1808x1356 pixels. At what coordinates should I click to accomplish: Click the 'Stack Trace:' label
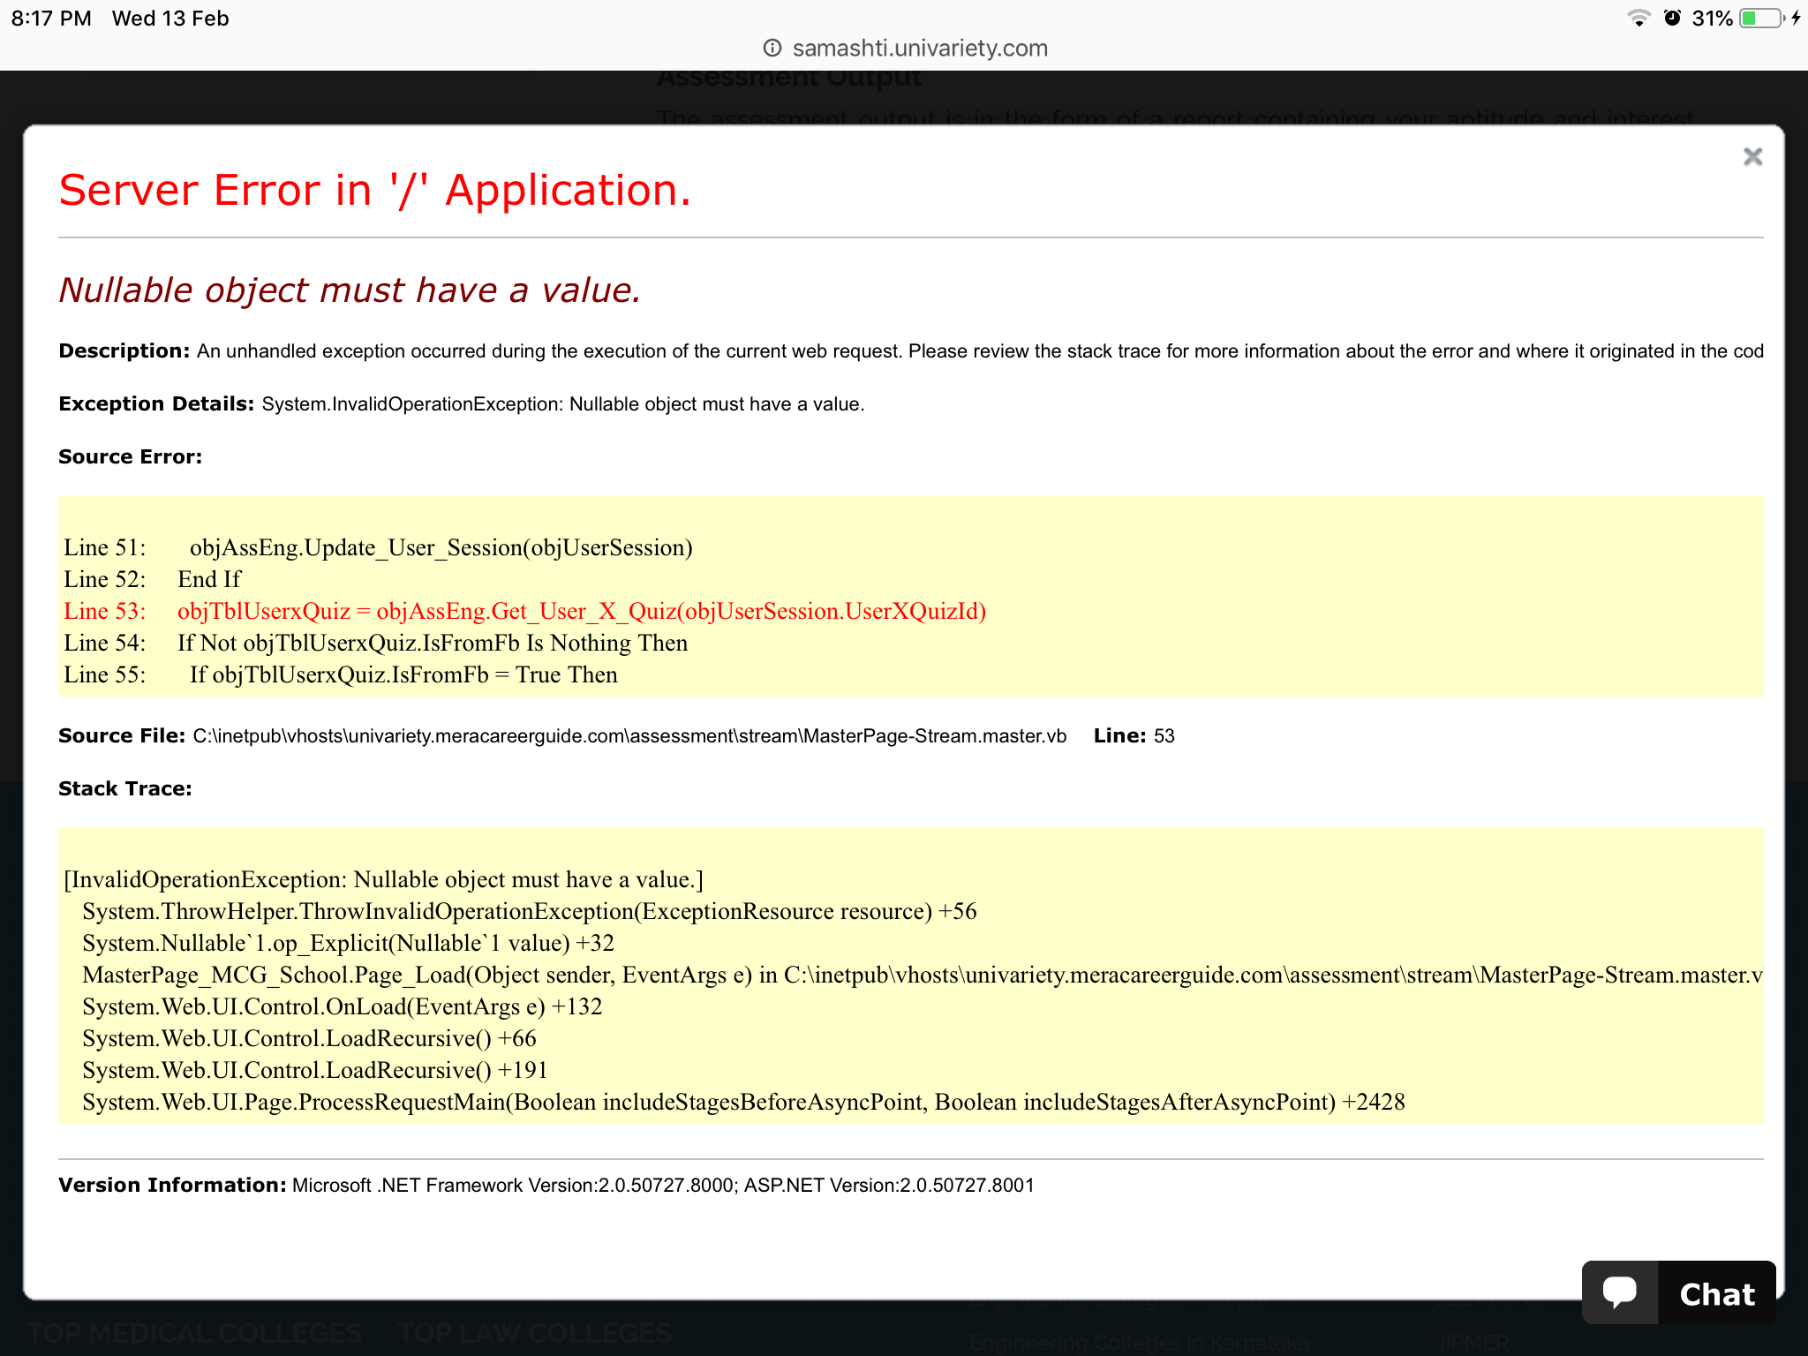[x=124, y=788]
